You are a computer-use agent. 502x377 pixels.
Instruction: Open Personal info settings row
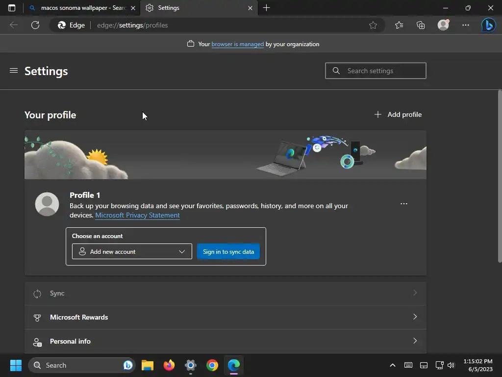coord(226,341)
